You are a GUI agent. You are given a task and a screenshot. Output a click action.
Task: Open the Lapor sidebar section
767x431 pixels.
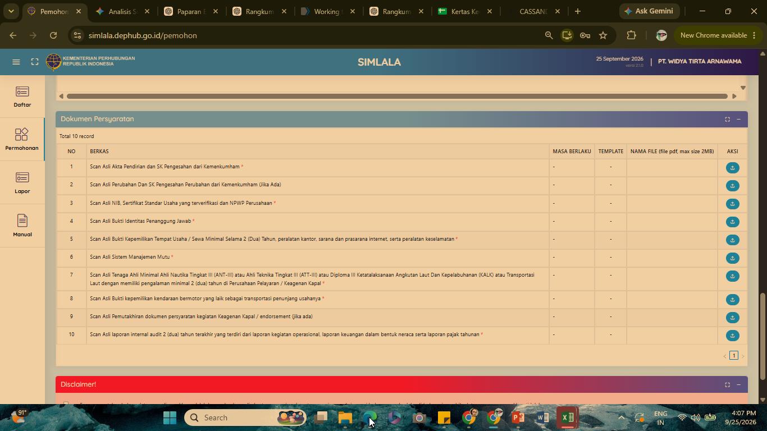(x=22, y=183)
